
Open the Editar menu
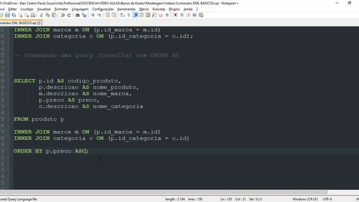pos(12,9)
